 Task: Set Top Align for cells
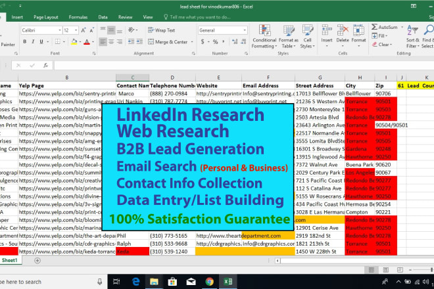tap(103, 30)
